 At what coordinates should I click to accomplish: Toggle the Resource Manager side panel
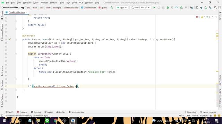pos(2,33)
